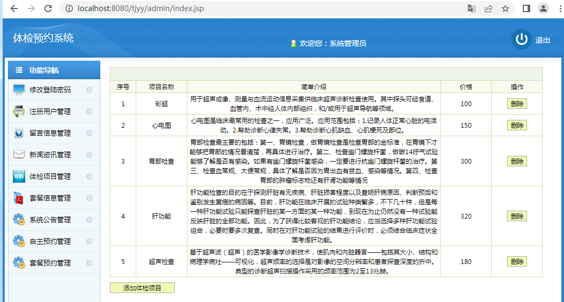Image resolution: width=564 pixels, height=302 pixels.
Task: Click the 操作 column header
Action: coord(517,87)
